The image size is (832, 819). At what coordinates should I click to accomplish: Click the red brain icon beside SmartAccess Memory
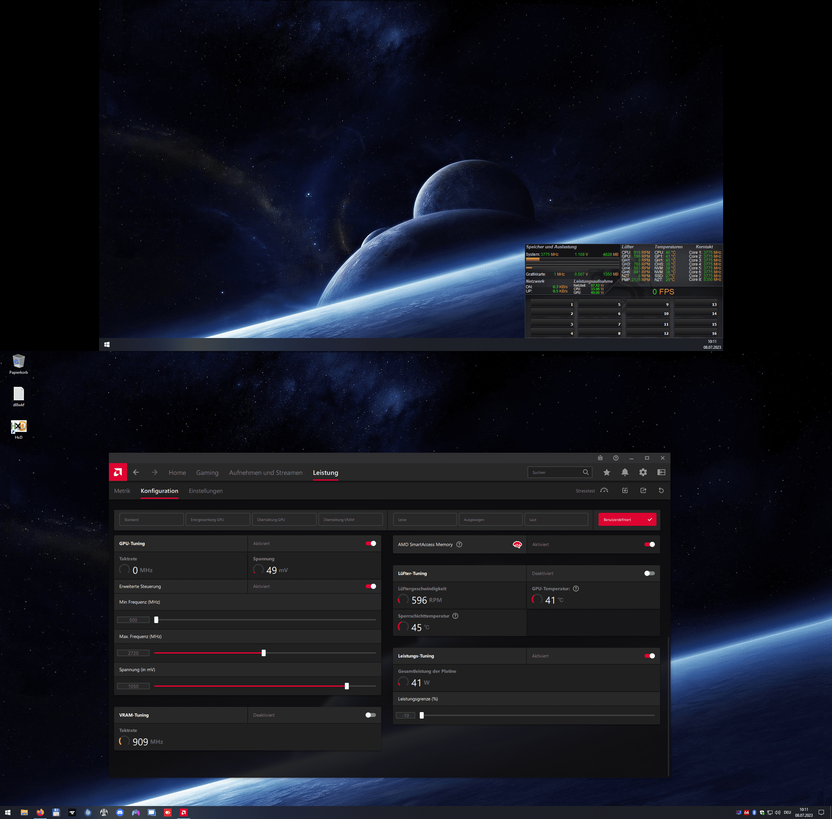[x=517, y=545]
